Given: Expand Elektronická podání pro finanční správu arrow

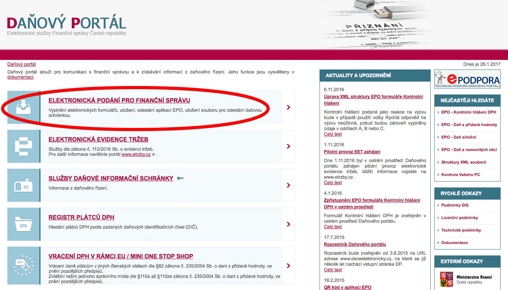Looking at the screenshot, I should (x=288, y=107).
